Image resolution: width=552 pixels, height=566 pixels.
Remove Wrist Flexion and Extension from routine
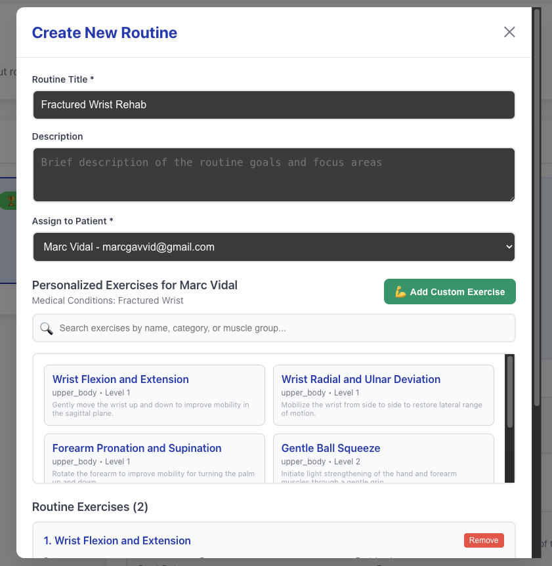click(x=484, y=540)
